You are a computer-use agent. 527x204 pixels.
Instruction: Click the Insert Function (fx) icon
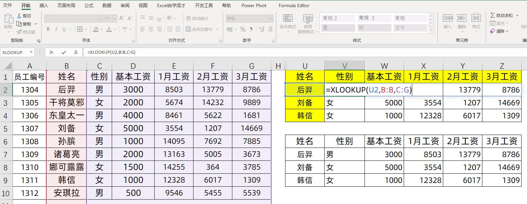pos(76,52)
